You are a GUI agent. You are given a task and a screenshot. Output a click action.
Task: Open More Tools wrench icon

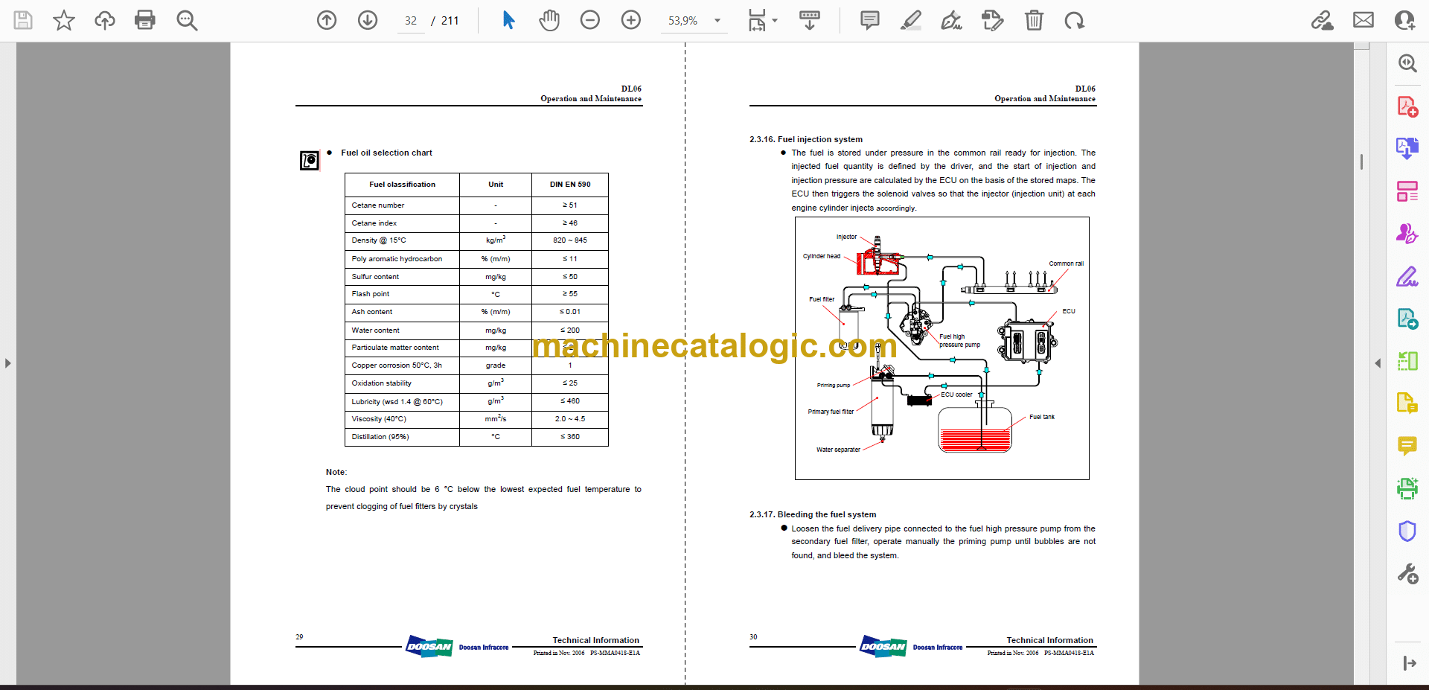pyautogui.click(x=1407, y=574)
